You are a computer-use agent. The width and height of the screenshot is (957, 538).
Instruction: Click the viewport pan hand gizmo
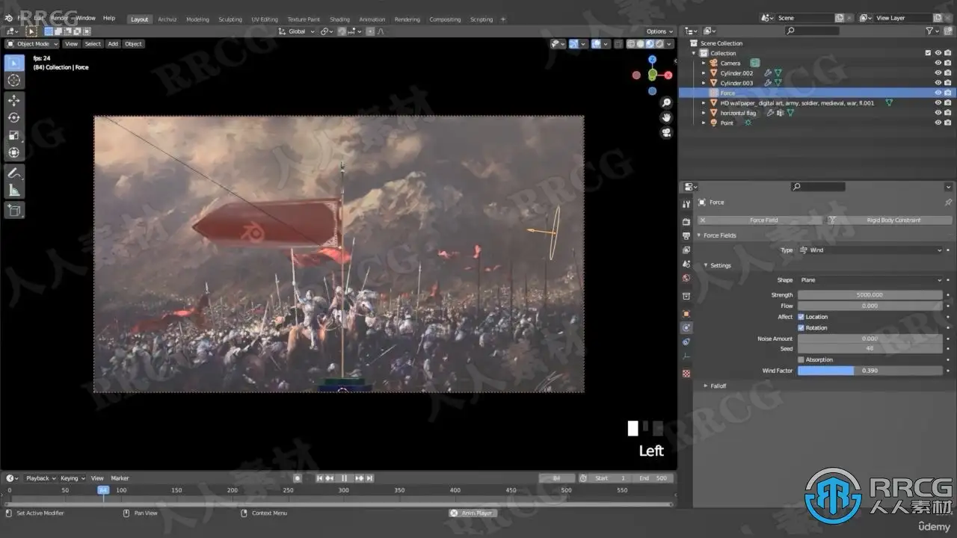coord(666,117)
